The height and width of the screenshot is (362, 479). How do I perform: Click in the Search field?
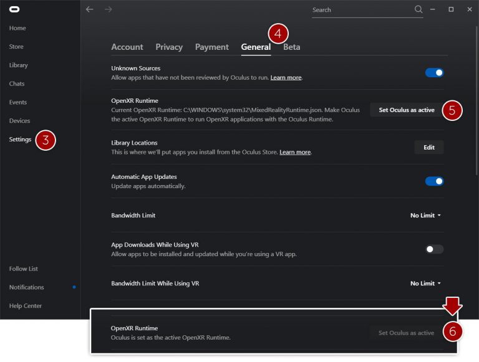click(x=362, y=10)
